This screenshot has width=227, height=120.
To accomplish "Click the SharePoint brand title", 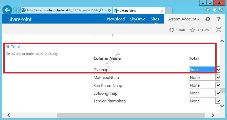I will click(20, 19).
